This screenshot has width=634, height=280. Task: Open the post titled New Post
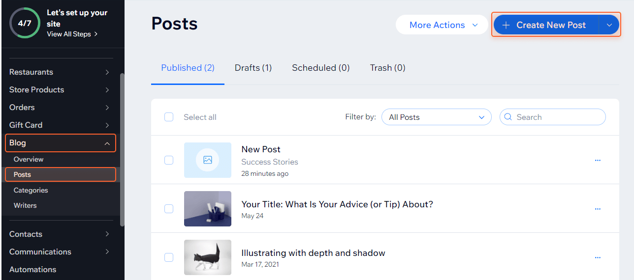261,149
